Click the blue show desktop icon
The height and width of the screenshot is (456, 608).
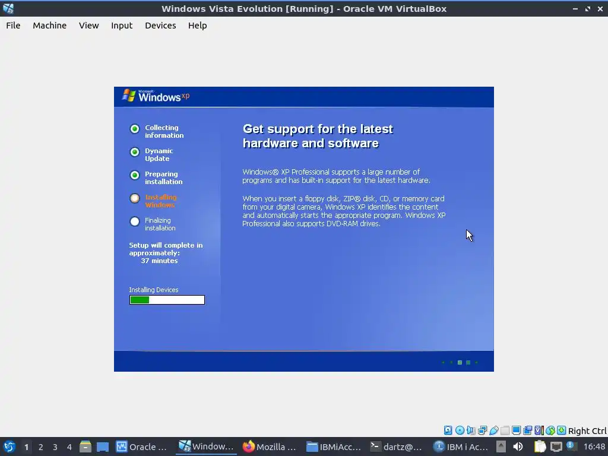point(103,446)
